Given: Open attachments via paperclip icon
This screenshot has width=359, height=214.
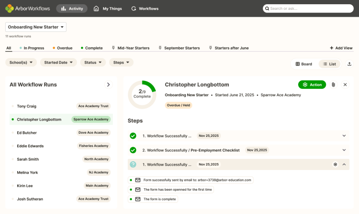Looking at the screenshot, I should coord(333,85).
